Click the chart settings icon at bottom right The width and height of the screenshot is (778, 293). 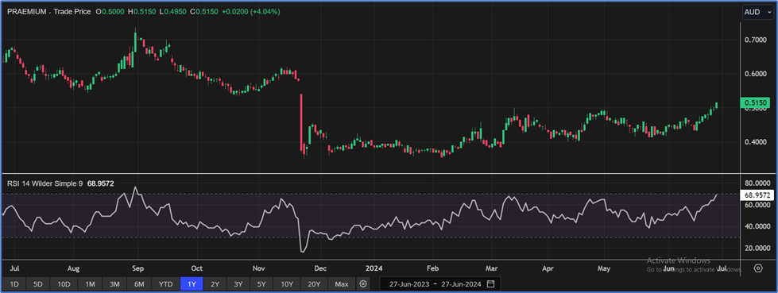[x=758, y=268]
